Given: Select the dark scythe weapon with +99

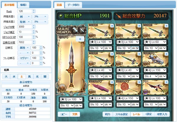Looking at the screenshot, I should [155, 87].
